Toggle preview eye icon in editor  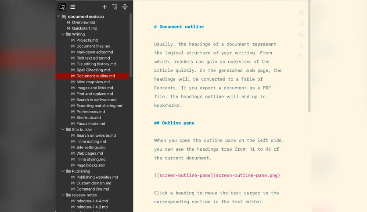[x=301, y=35]
